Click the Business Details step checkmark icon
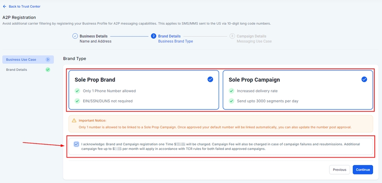 pos(75,37)
